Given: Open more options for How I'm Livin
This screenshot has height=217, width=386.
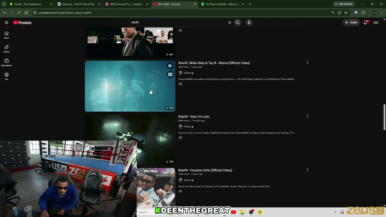Looking at the screenshot, I should click(x=307, y=116).
